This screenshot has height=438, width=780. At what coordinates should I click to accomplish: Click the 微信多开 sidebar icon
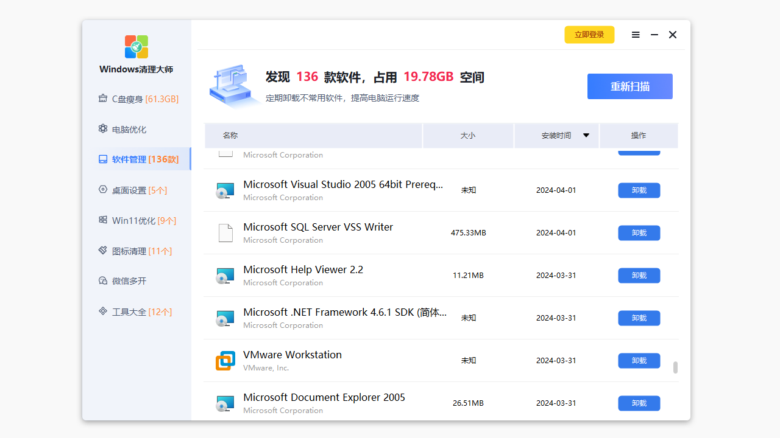102,280
